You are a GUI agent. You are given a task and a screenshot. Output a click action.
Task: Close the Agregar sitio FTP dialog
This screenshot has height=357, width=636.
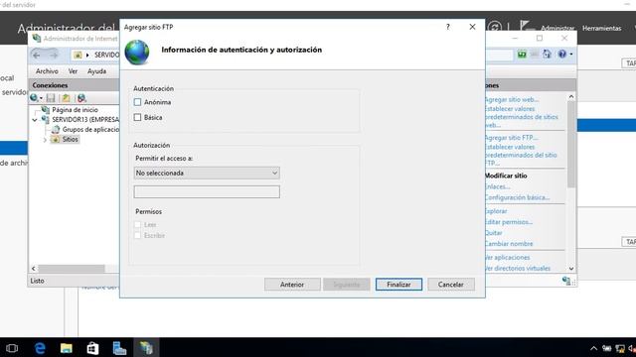pos(472,27)
